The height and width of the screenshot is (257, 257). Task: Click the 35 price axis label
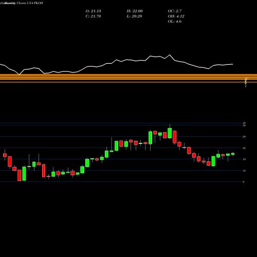click(x=244, y=123)
